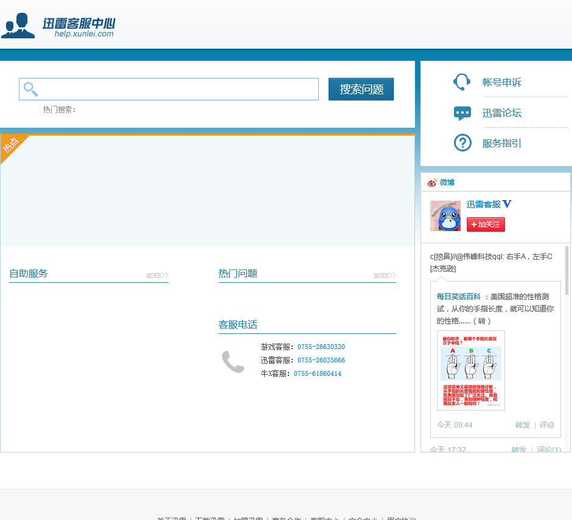Screen dimensions: 572x520
Task: Focus the question search input field
Action: (169, 89)
